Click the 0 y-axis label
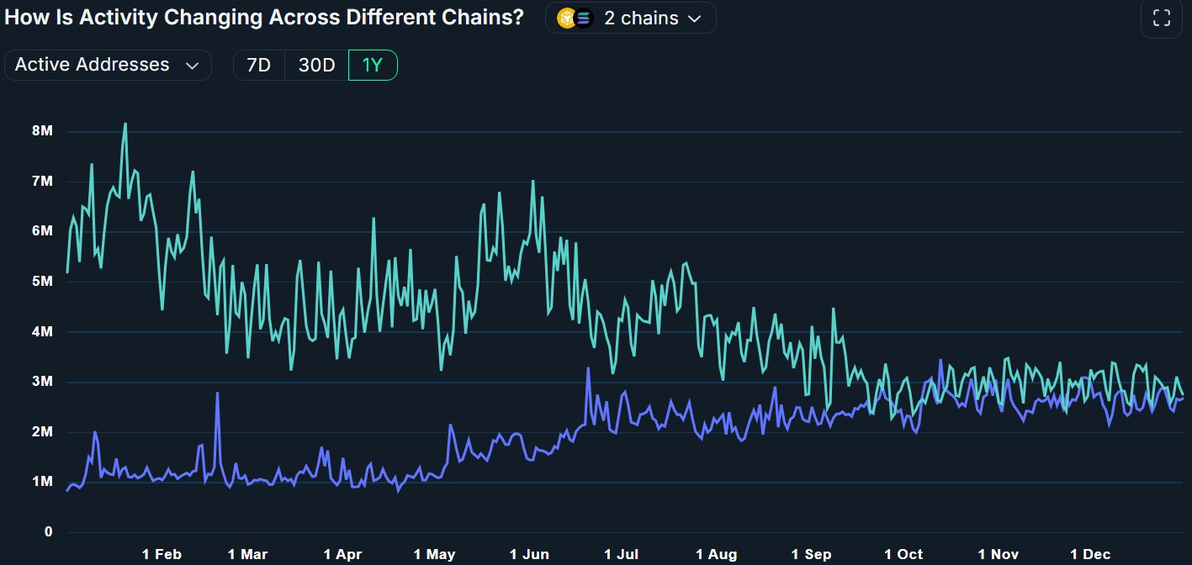The height and width of the screenshot is (565, 1192). (x=49, y=532)
